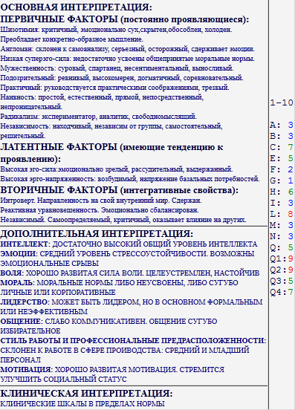
Task: Click the G factor score 1
Action: (291, 180)
